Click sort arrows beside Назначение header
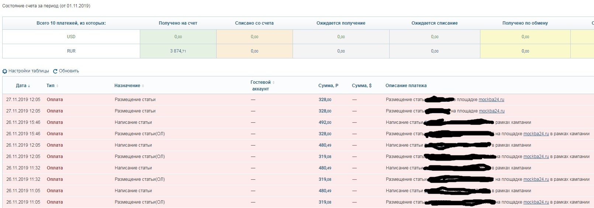 [143, 86]
